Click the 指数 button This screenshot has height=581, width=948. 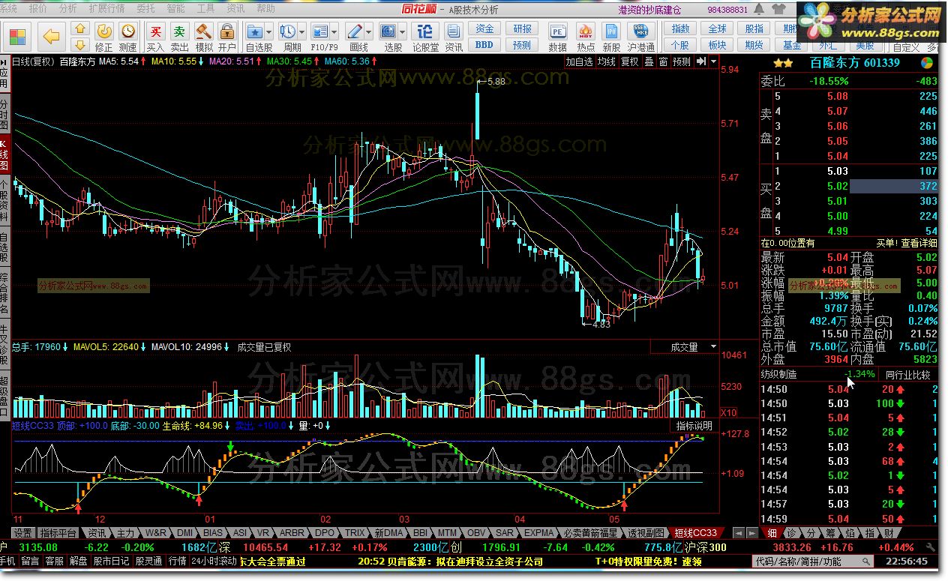[680, 28]
